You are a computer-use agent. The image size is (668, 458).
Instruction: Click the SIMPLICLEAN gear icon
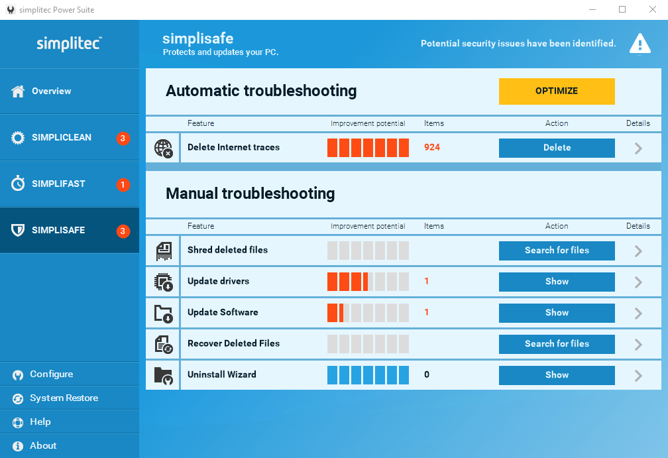[18, 138]
